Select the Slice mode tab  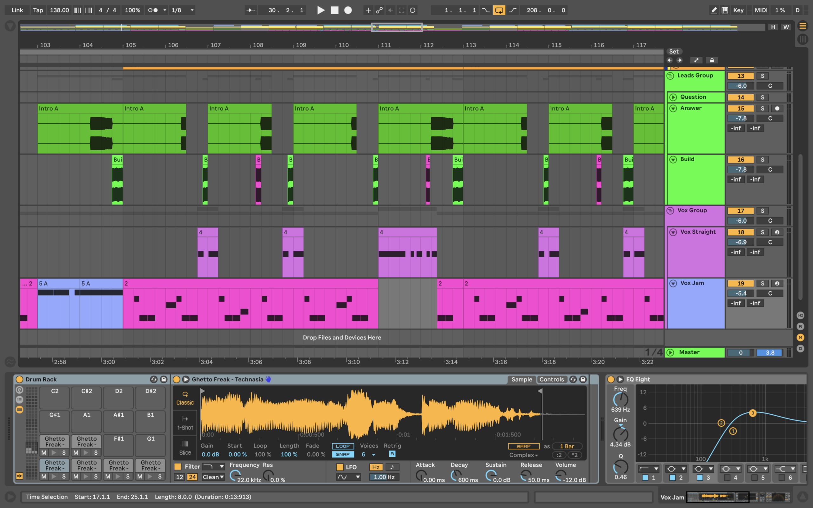click(x=185, y=448)
